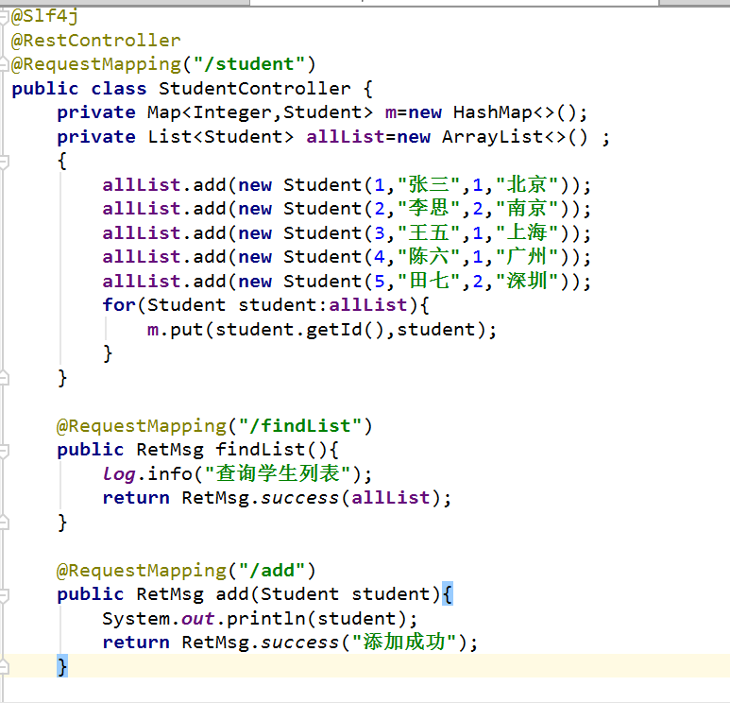
Task: Click the highlighted closing brace of add method
Action: (x=62, y=667)
